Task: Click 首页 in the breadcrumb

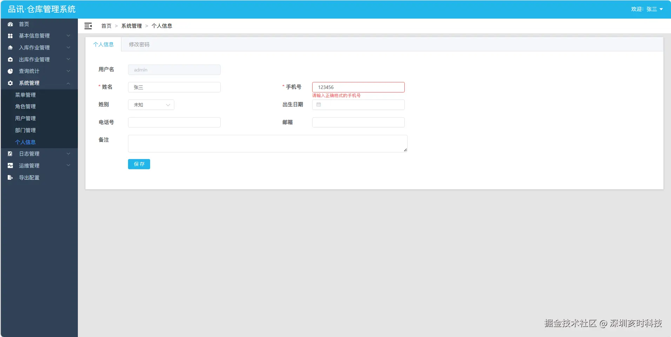Action: point(106,26)
